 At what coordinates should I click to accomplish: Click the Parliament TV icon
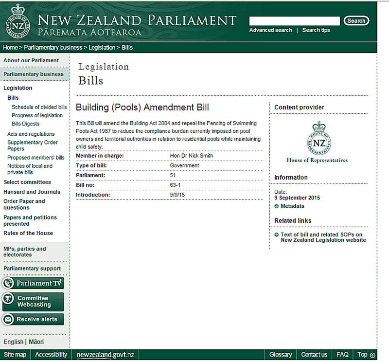tap(8, 283)
